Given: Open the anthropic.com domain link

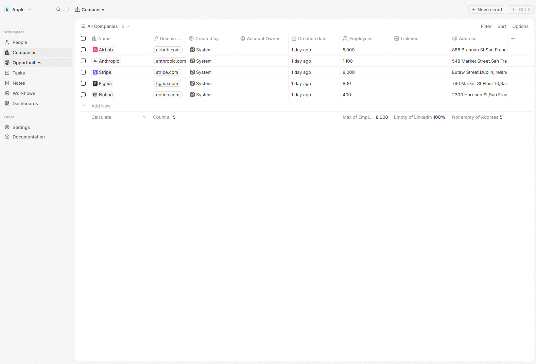Looking at the screenshot, I should click(x=170, y=61).
